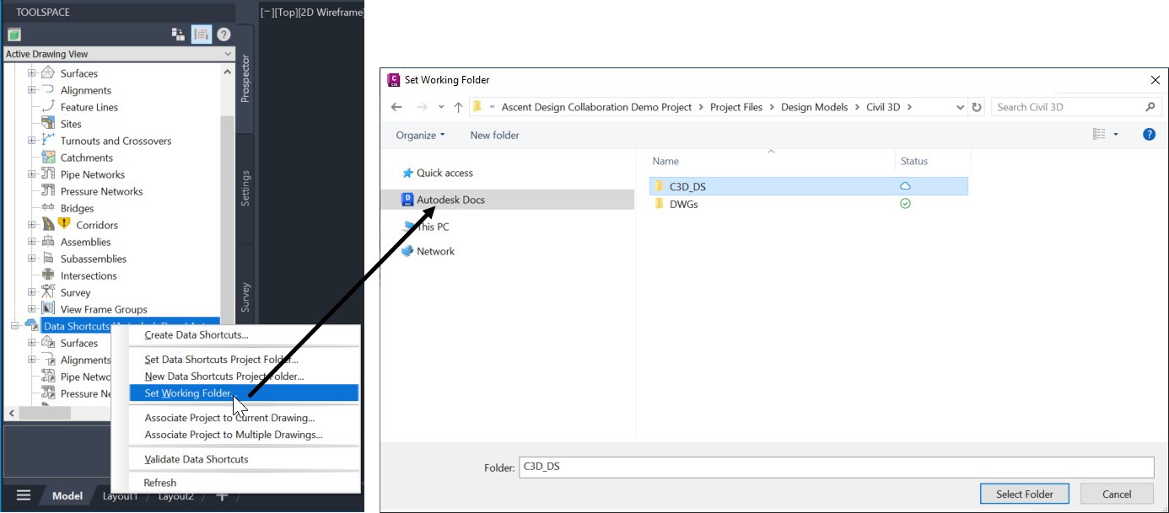Screen dimensions: 1169x513
Task: Refresh the folder path in dialog
Action: [x=977, y=107]
